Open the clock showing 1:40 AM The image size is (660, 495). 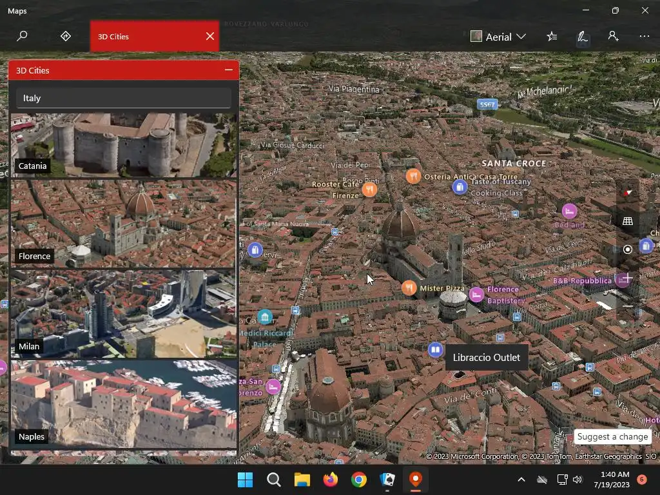(x=612, y=480)
